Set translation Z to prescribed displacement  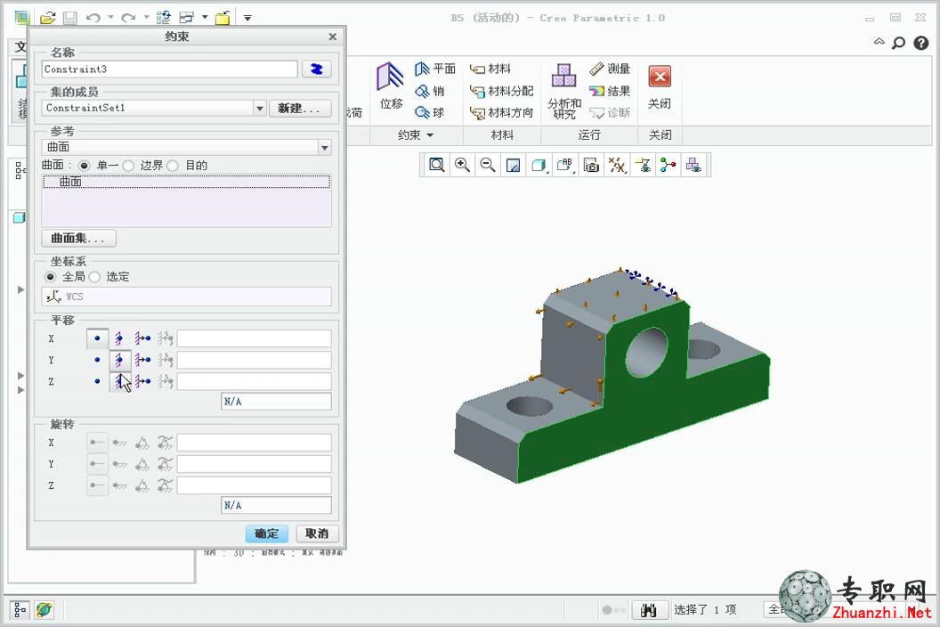pyautogui.click(x=142, y=381)
